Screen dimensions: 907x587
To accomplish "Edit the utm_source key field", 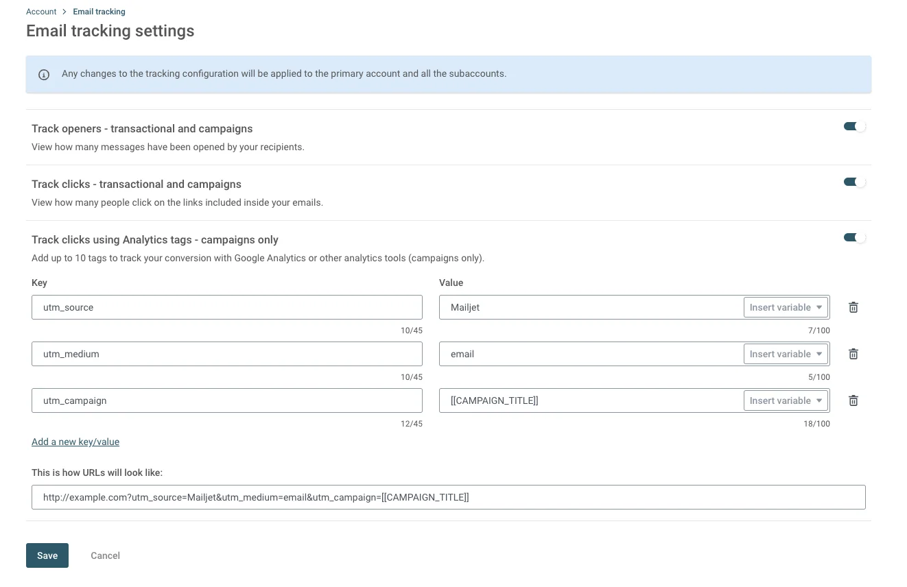I will 227,307.
